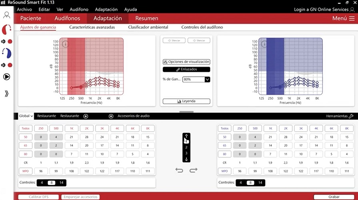The width and height of the screenshot is (358, 200).
Task: Expand the left sidebar with double chevron
Action: click(6, 94)
